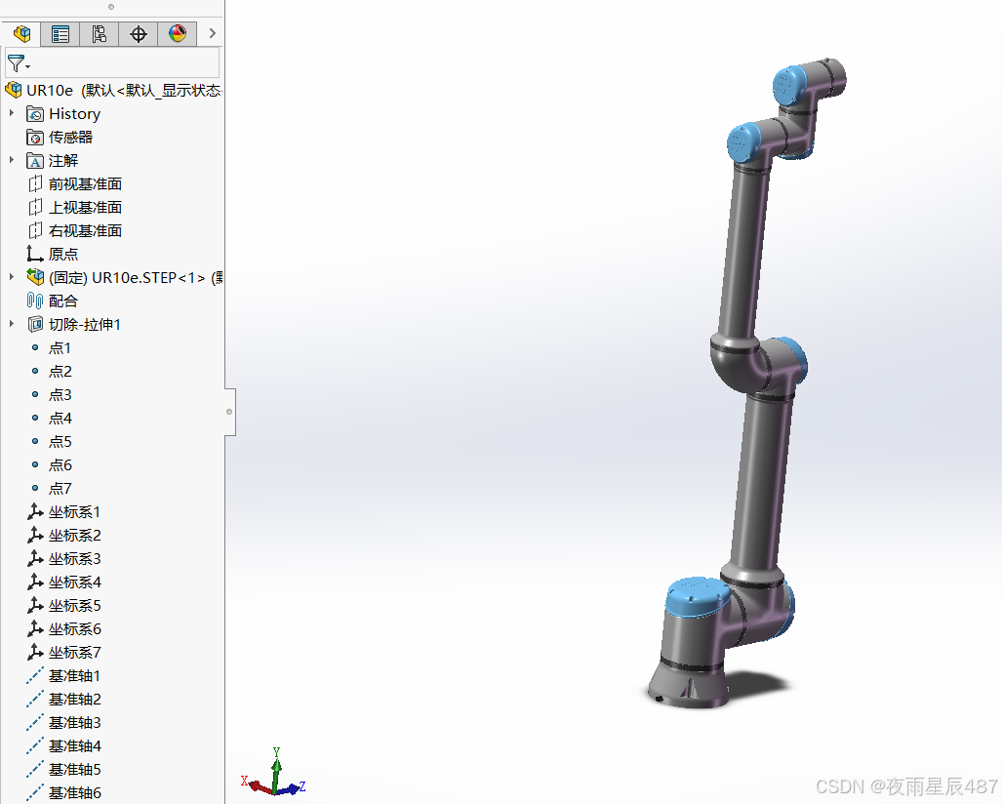Click the 坐标系1 coordinate system icon
Image resolution: width=1002 pixels, height=804 pixels.
pyautogui.click(x=35, y=512)
